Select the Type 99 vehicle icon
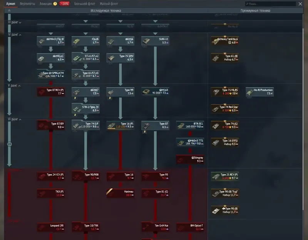The image size is (308, 240). click(111, 92)
